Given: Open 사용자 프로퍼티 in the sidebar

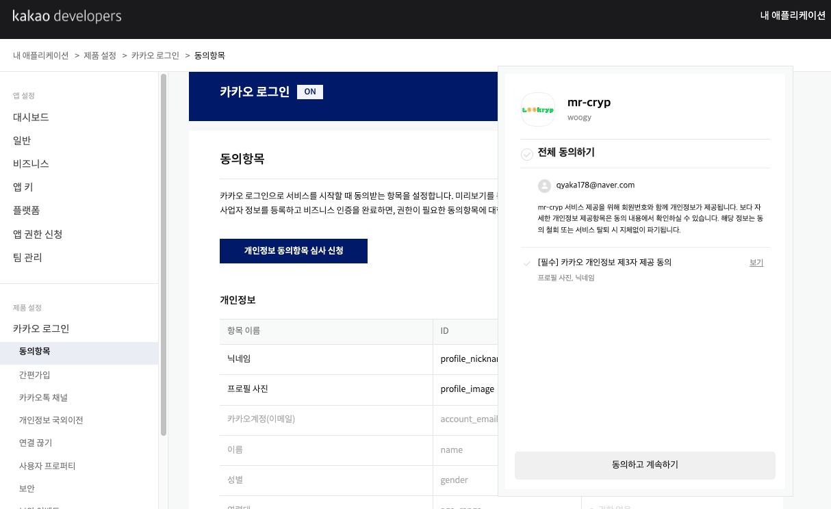Looking at the screenshot, I should click(47, 466).
